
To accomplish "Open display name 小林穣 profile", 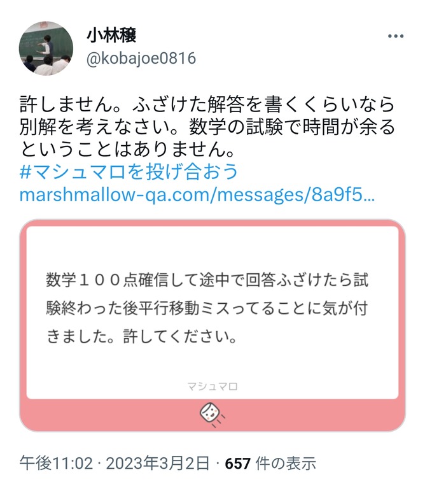I will tap(111, 36).
